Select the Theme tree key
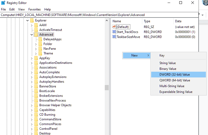 point(48,53)
